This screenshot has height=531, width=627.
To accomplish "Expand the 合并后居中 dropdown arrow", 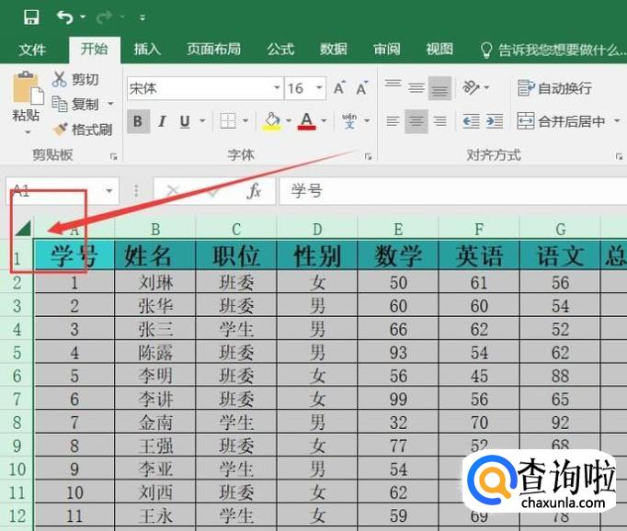I will point(617,120).
